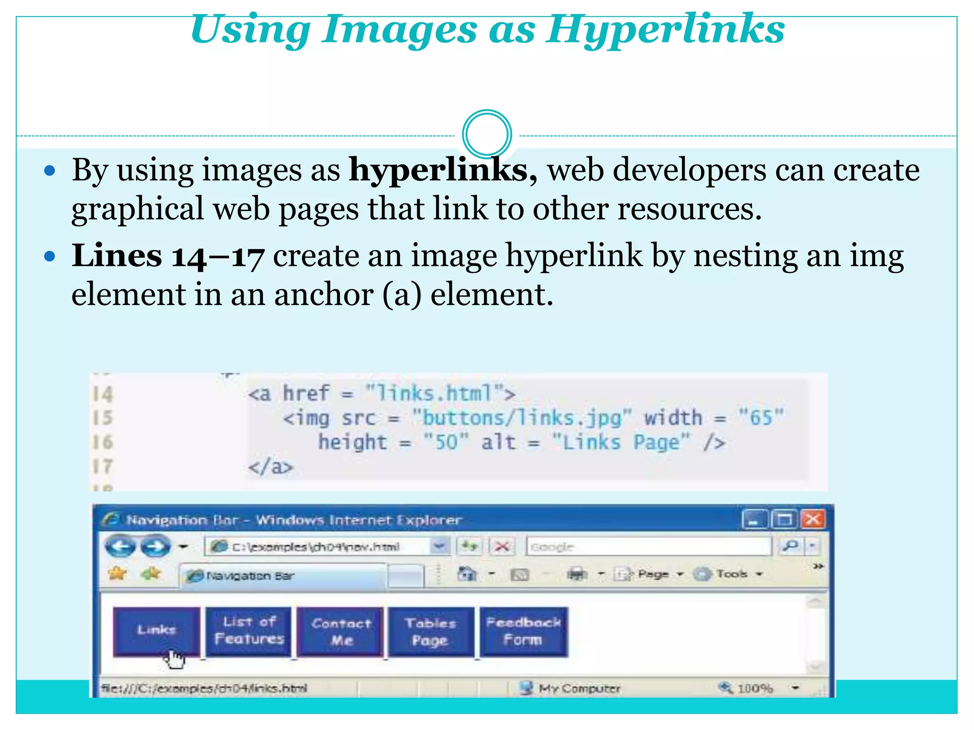This screenshot has height=730, width=974.
Task: Click the My Computer zone indicator
Action: (571, 688)
